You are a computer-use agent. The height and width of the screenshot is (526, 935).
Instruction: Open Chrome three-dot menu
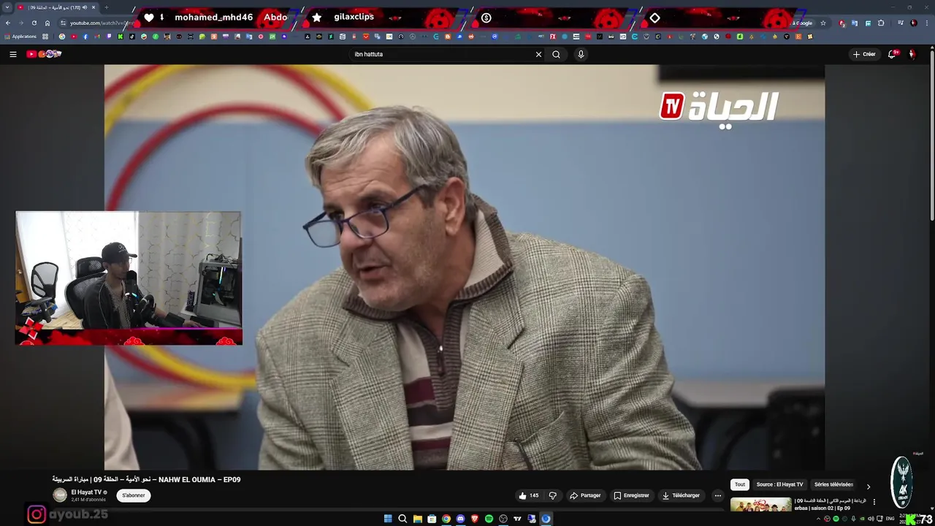tap(927, 23)
